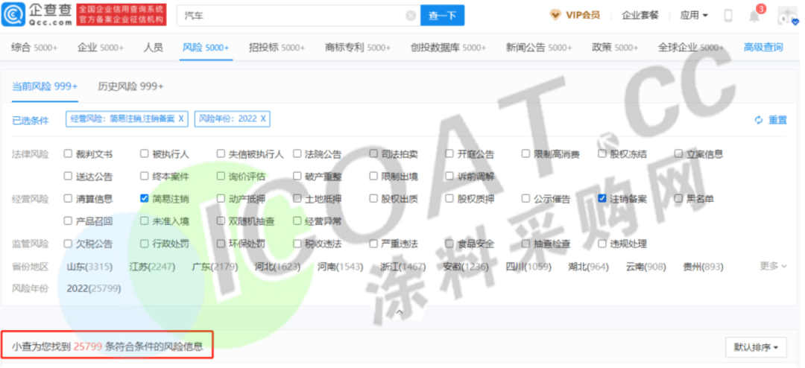The width and height of the screenshot is (805, 368).
Task: Open the mobile phone app icon
Action: [728, 16]
